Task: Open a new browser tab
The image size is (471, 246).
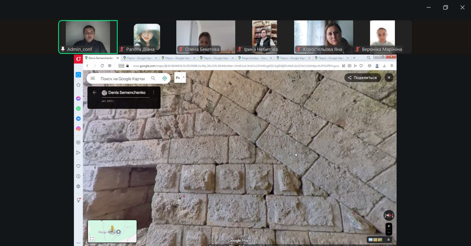Action: tap(354, 58)
